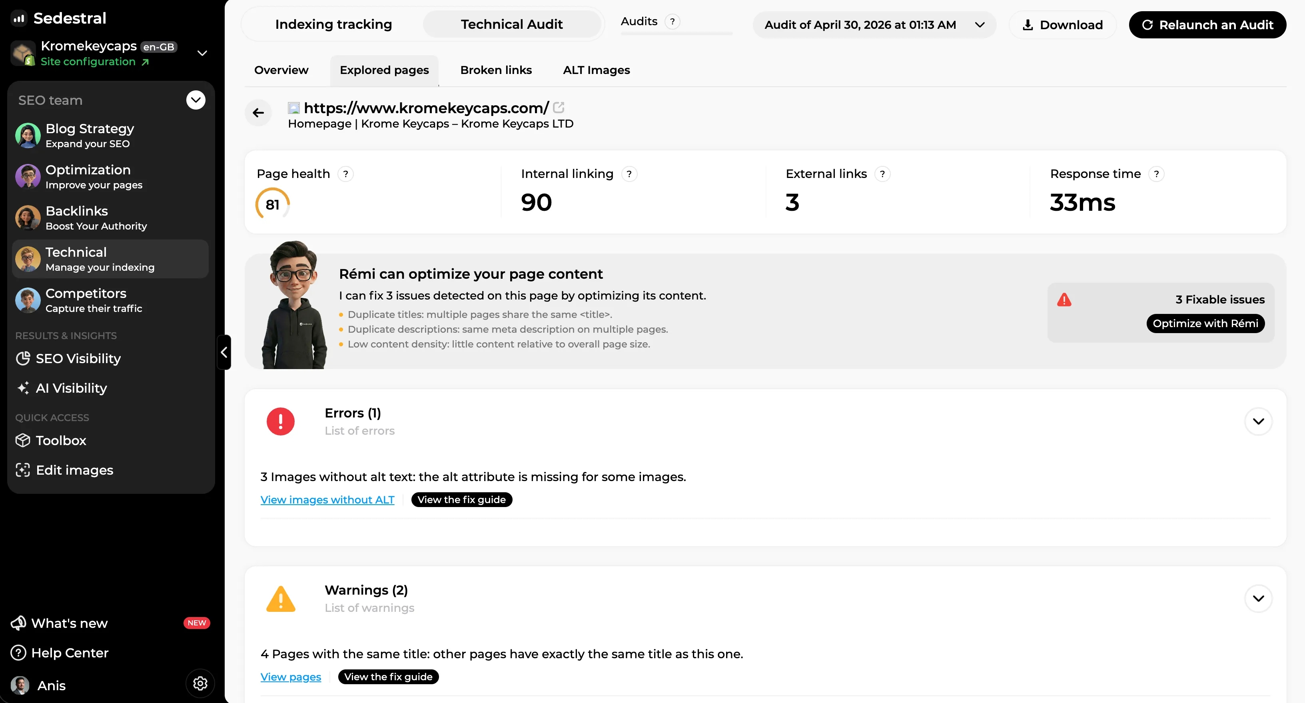Open Edit images tool
Viewport: 1305px width, 703px height.
(64, 470)
